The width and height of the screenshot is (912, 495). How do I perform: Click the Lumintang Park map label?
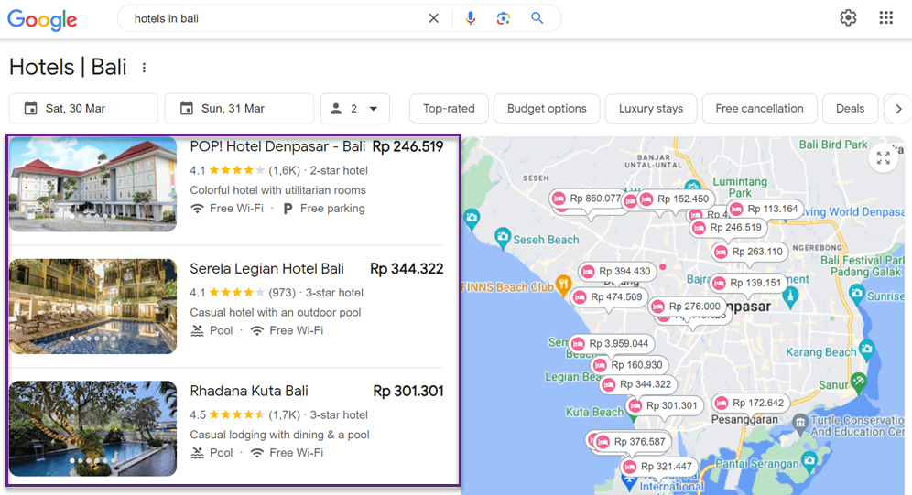coord(740,187)
